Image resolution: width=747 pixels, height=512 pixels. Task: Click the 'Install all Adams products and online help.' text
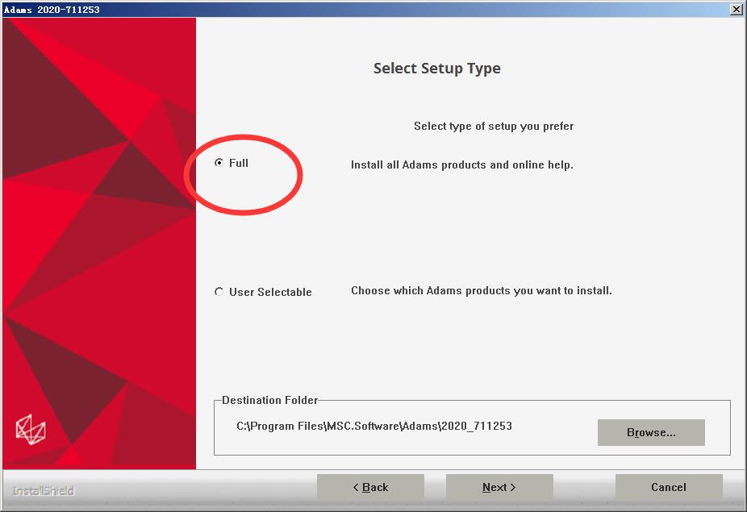point(461,164)
